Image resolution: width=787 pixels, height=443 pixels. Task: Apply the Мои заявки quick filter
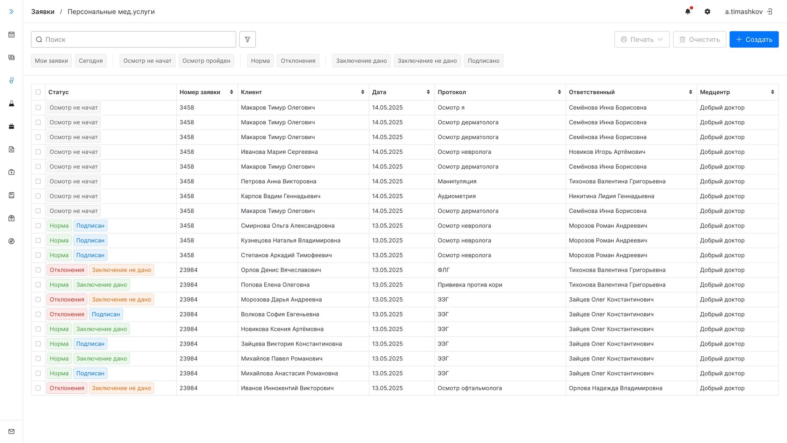click(x=52, y=61)
